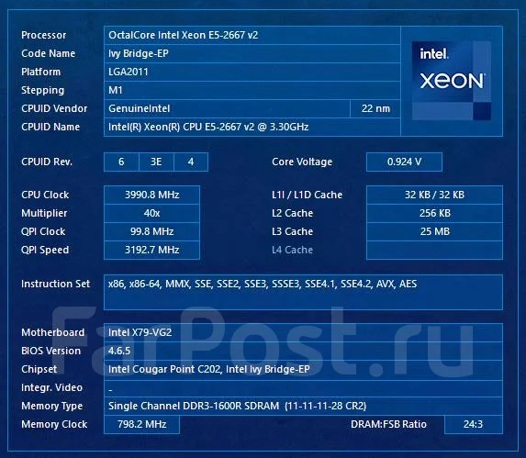The height and width of the screenshot is (458, 526).
Task: Click the 'Multiplier' label
Action: [x=44, y=214]
